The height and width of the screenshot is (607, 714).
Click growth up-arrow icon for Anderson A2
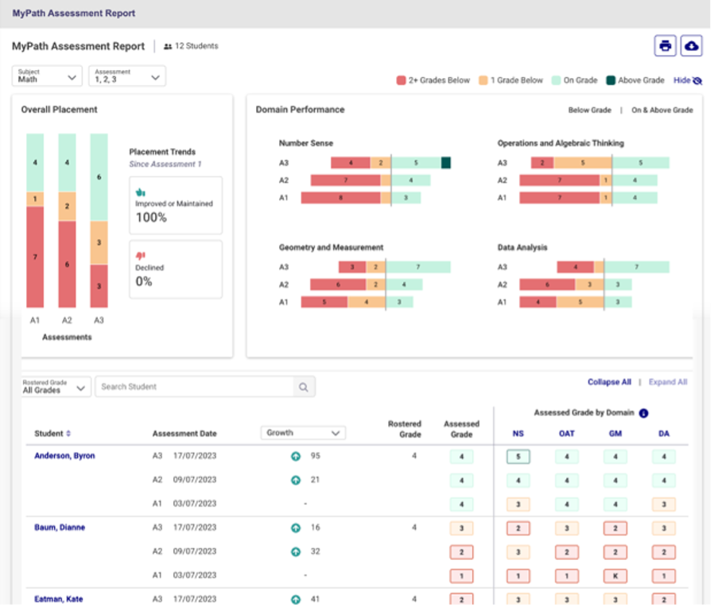tap(297, 482)
